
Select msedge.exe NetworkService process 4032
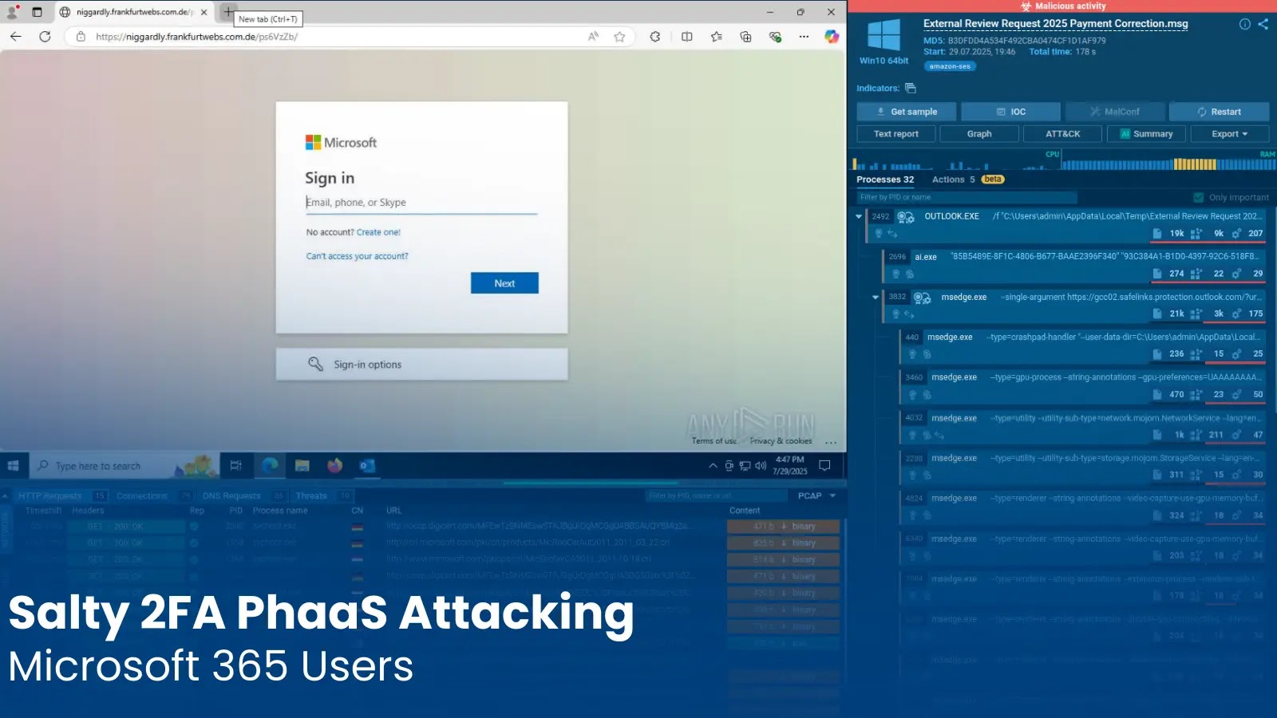click(x=1083, y=426)
